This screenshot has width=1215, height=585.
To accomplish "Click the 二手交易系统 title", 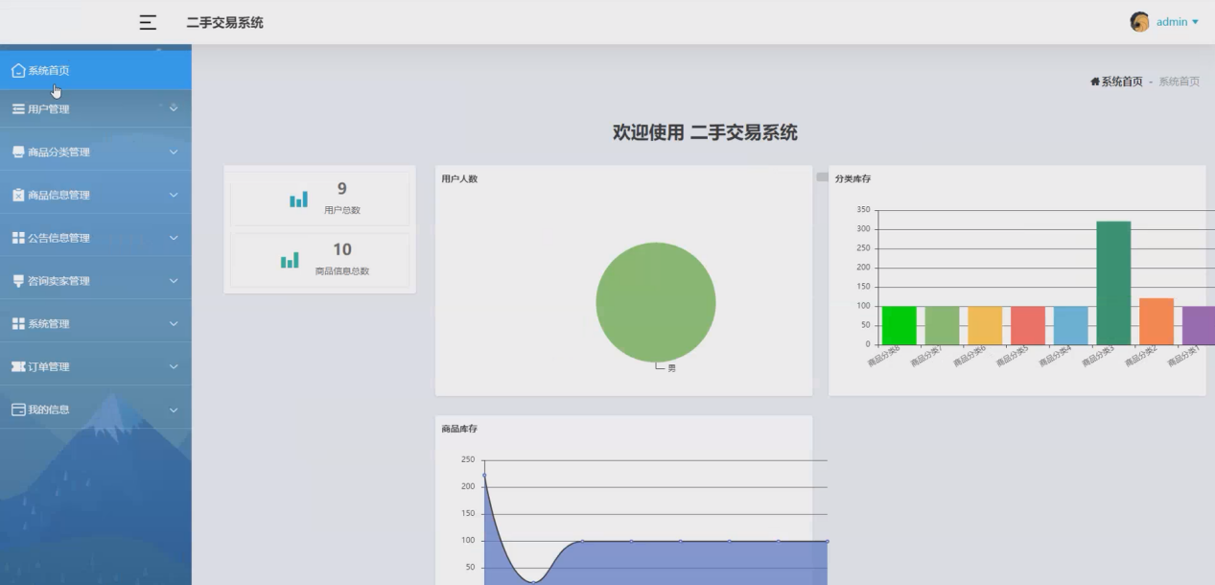I will 223,22.
